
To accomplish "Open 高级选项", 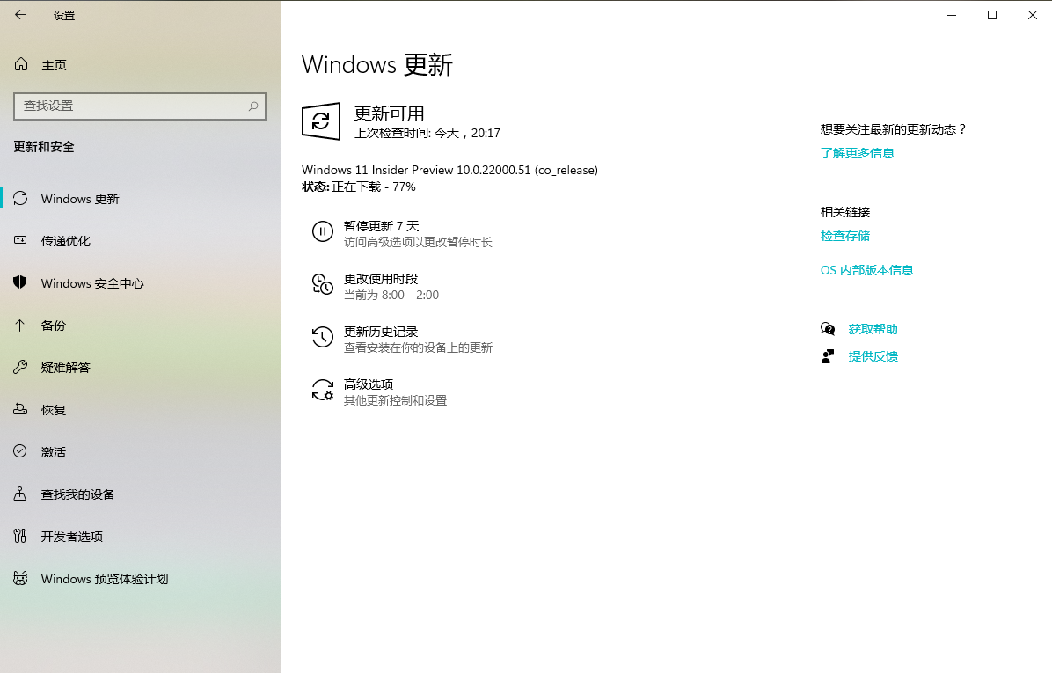I will pyautogui.click(x=369, y=384).
